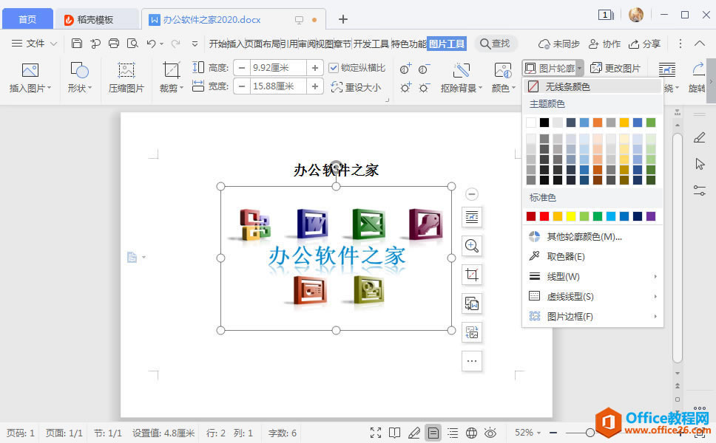Image resolution: width=716 pixels, height=443 pixels.
Task: Expand the Line Style (线型) submenu
Action: click(x=592, y=277)
